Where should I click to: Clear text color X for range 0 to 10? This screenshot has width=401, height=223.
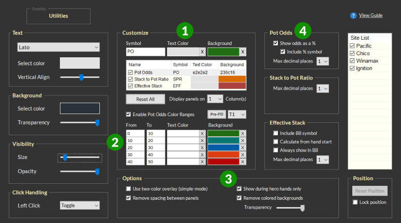coord(202,134)
